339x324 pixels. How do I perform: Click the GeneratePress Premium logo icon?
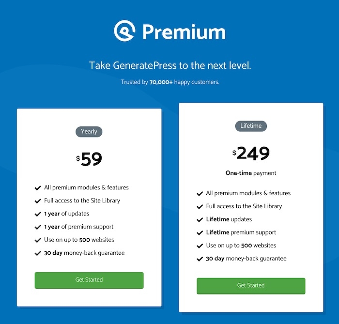tap(125, 31)
